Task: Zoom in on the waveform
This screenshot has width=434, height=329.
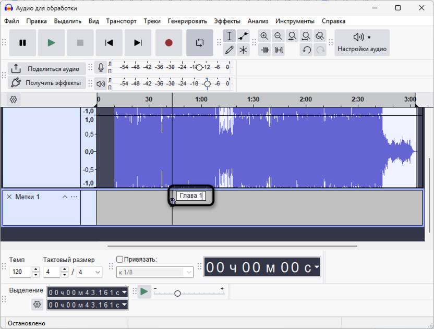Action: (x=265, y=36)
